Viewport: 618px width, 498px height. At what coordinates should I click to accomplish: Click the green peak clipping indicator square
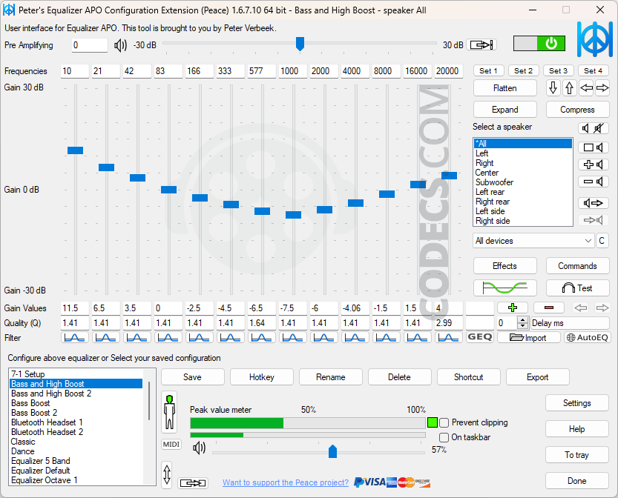click(433, 423)
